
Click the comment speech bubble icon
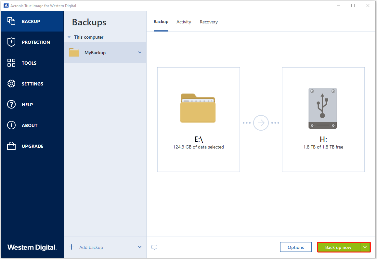coord(154,247)
